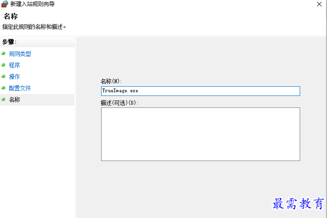Close the 新建入站规则向导 window
This screenshot has width=328, height=218.
[x=319, y=4]
